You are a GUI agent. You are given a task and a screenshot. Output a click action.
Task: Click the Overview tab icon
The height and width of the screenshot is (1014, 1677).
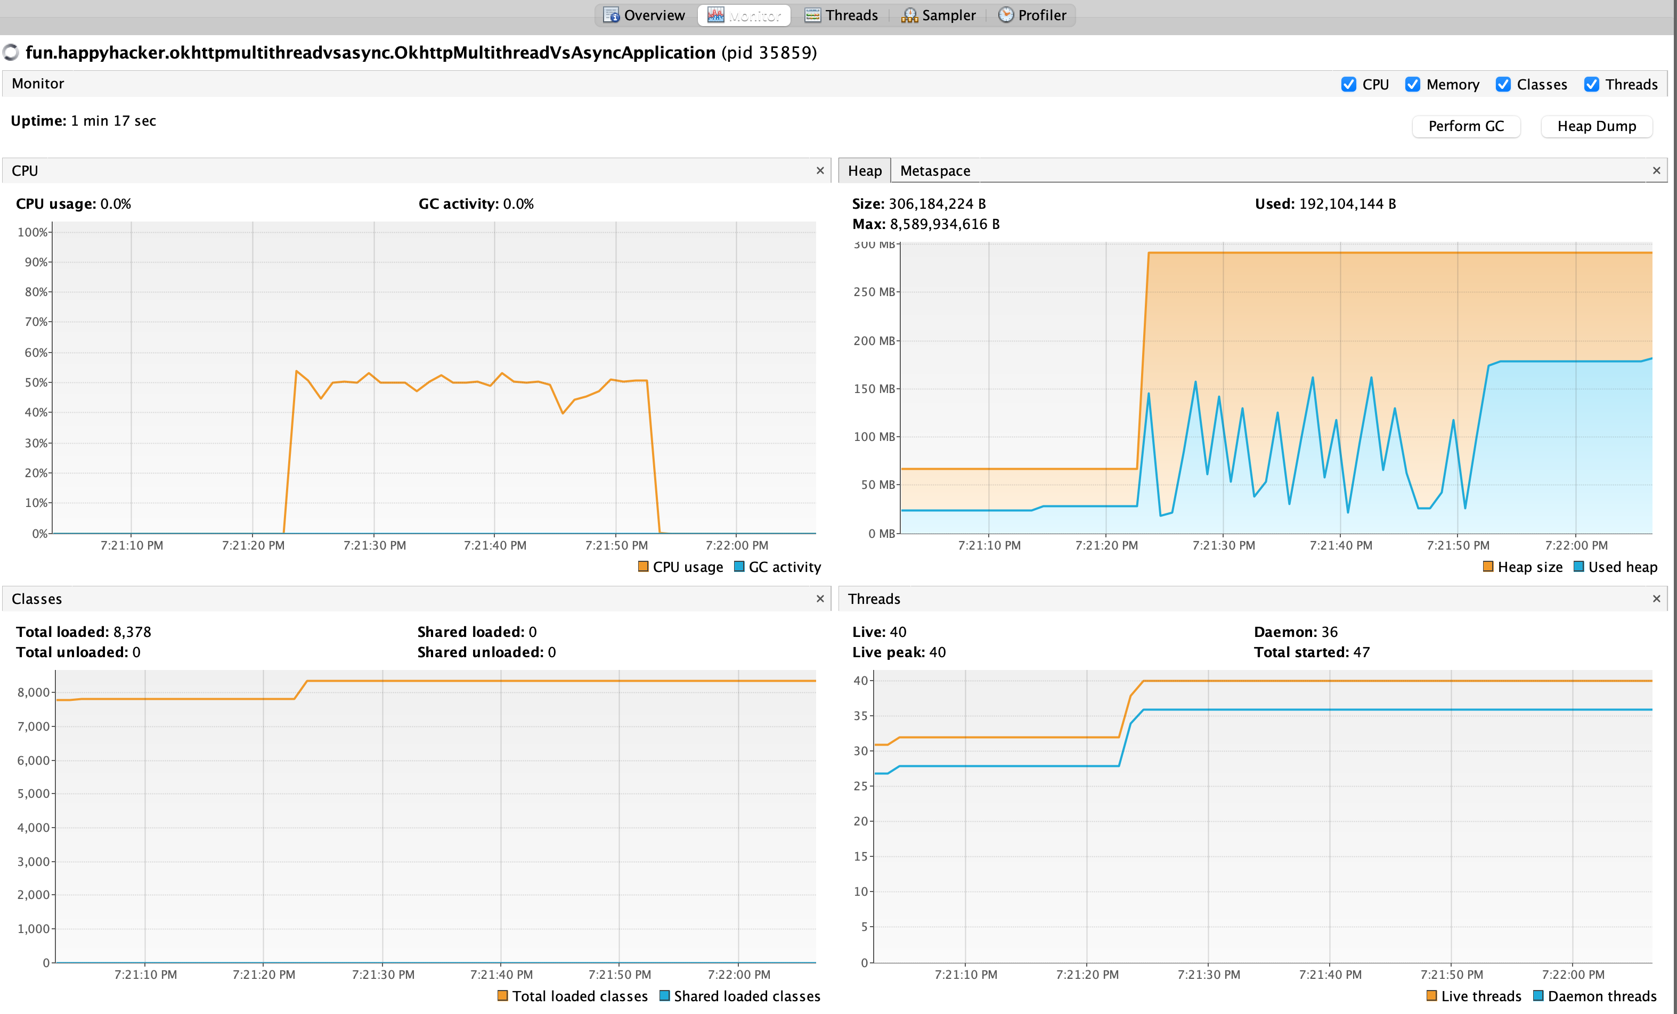(x=611, y=15)
